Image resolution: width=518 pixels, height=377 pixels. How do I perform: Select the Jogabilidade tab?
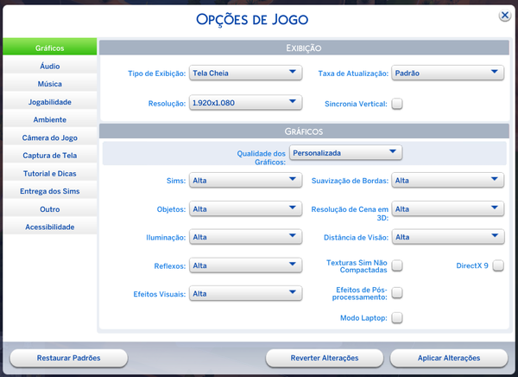pyautogui.click(x=50, y=102)
